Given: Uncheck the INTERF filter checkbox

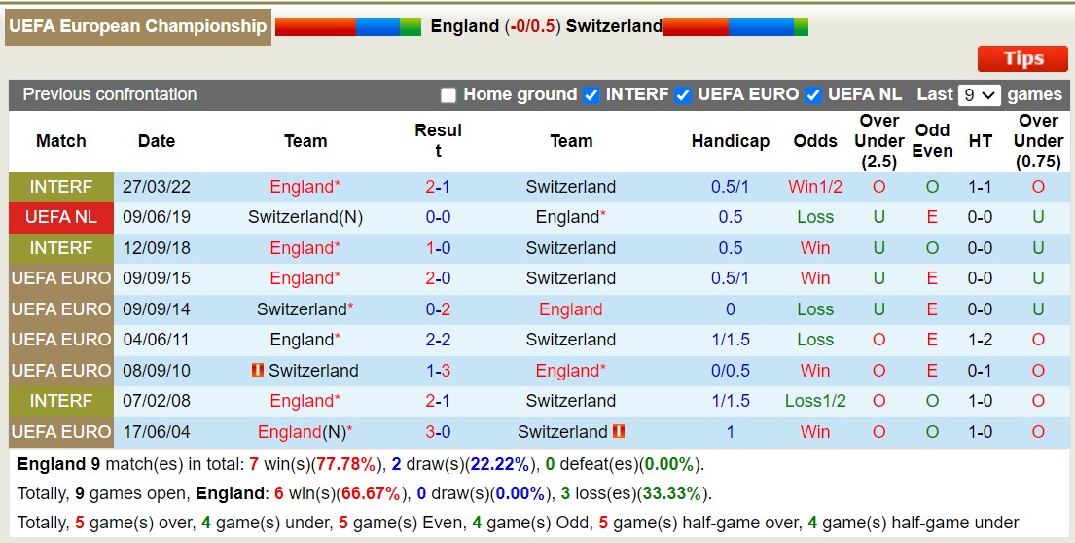Looking at the screenshot, I should (x=591, y=95).
